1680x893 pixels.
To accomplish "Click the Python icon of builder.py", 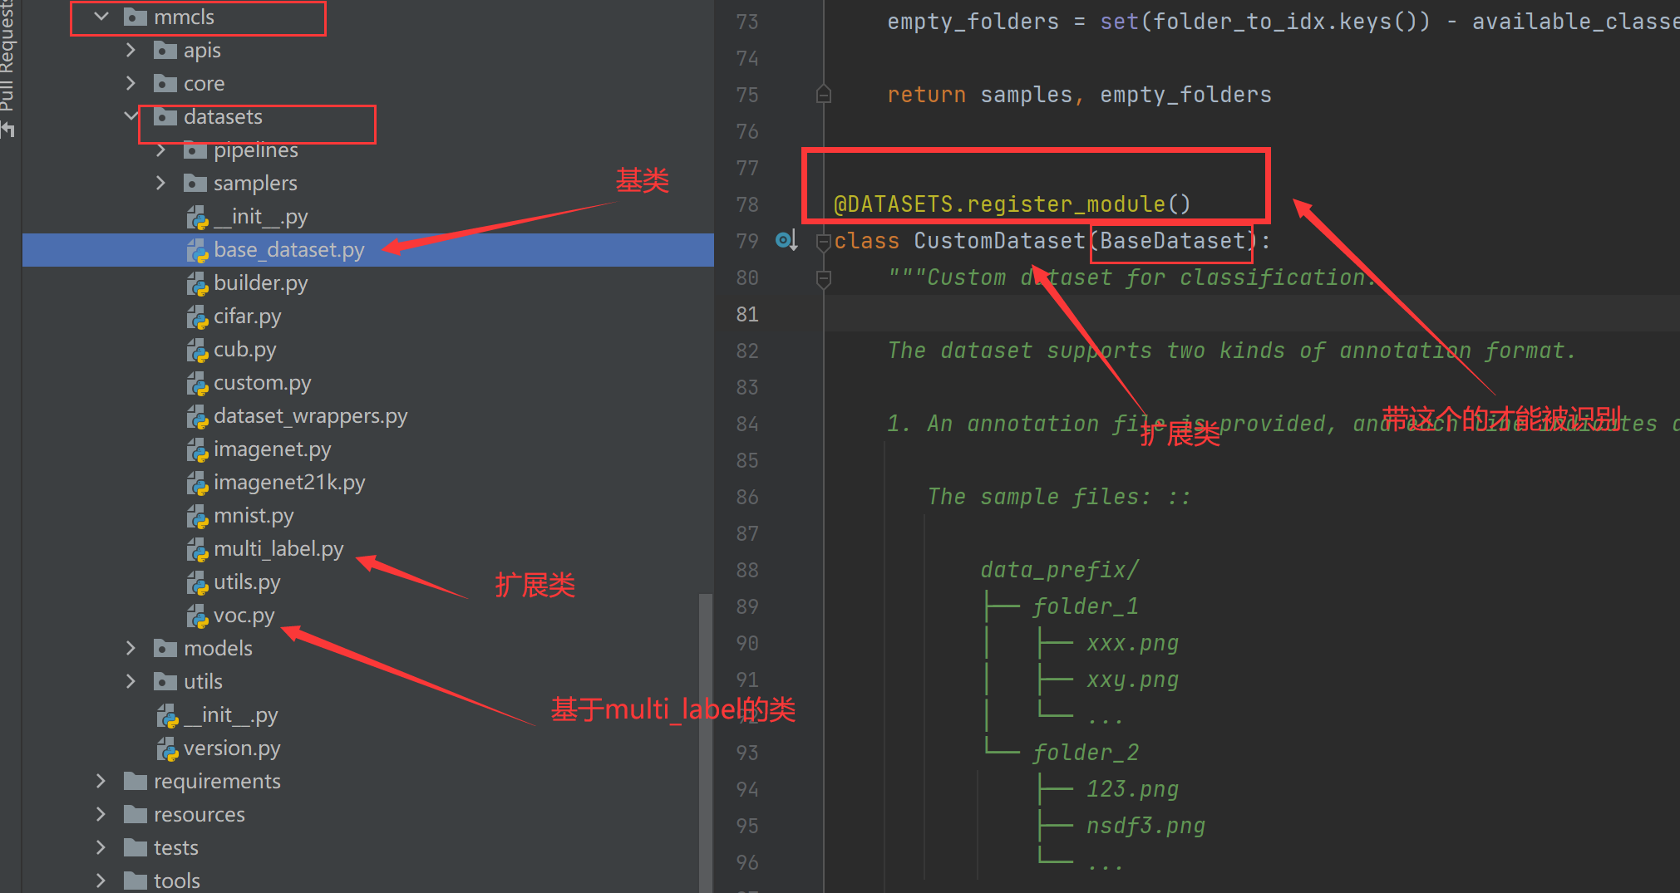I will pos(197,284).
